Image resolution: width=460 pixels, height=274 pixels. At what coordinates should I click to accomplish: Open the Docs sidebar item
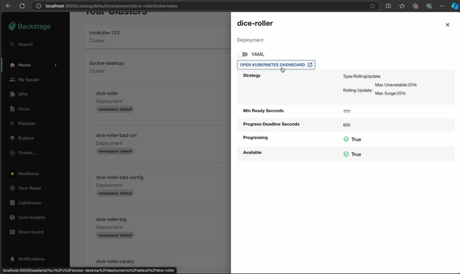coord(24,109)
